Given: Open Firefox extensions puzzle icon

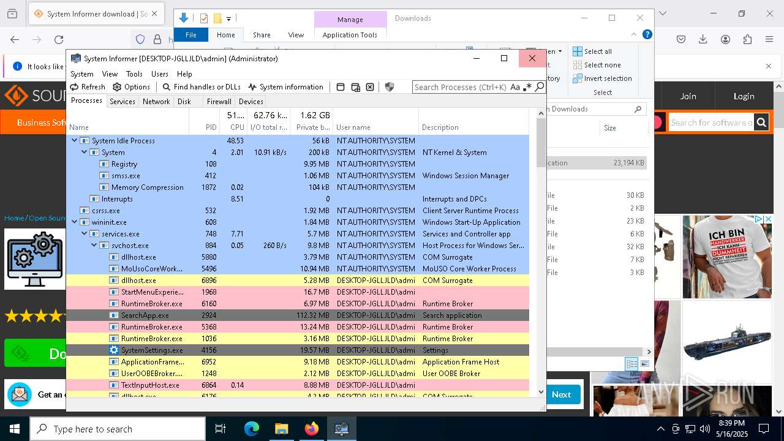Looking at the screenshot, I should [747, 39].
